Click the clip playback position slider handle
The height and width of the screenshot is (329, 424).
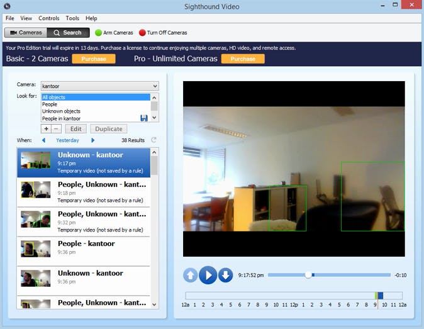click(308, 275)
